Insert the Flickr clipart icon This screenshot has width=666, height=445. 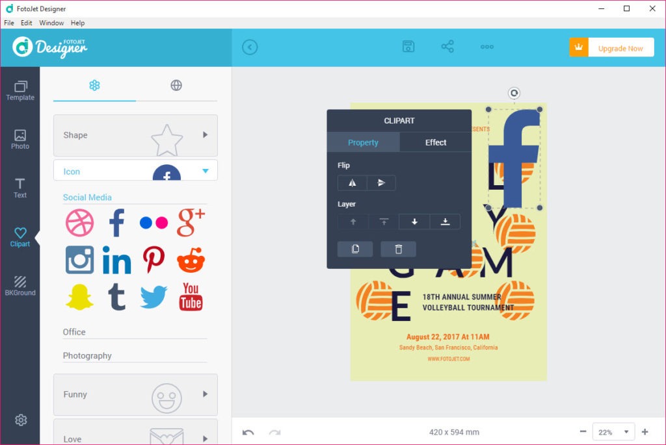pyautogui.click(x=153, y=223)
